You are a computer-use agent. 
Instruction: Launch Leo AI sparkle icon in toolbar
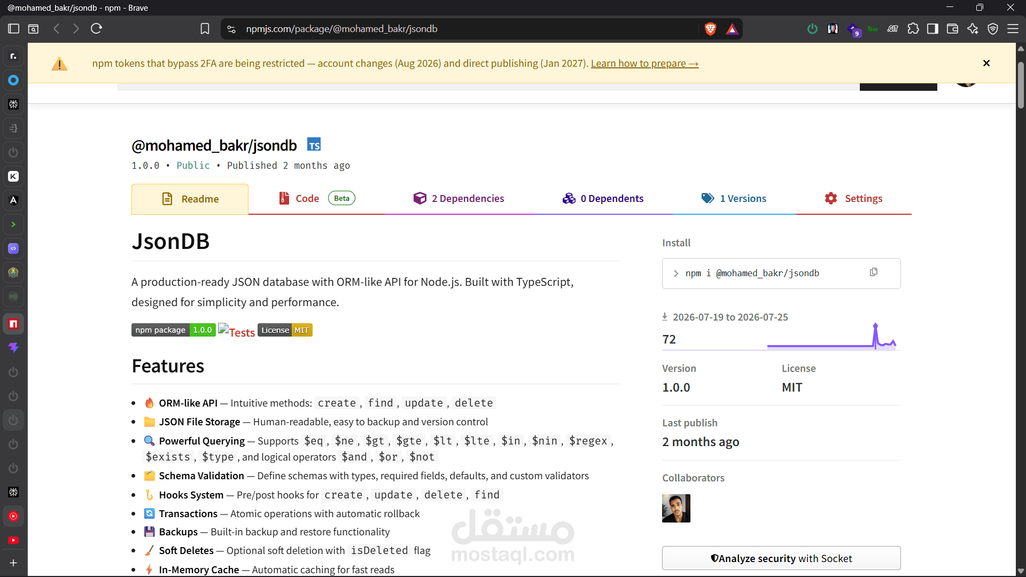(x=973, y=29)
